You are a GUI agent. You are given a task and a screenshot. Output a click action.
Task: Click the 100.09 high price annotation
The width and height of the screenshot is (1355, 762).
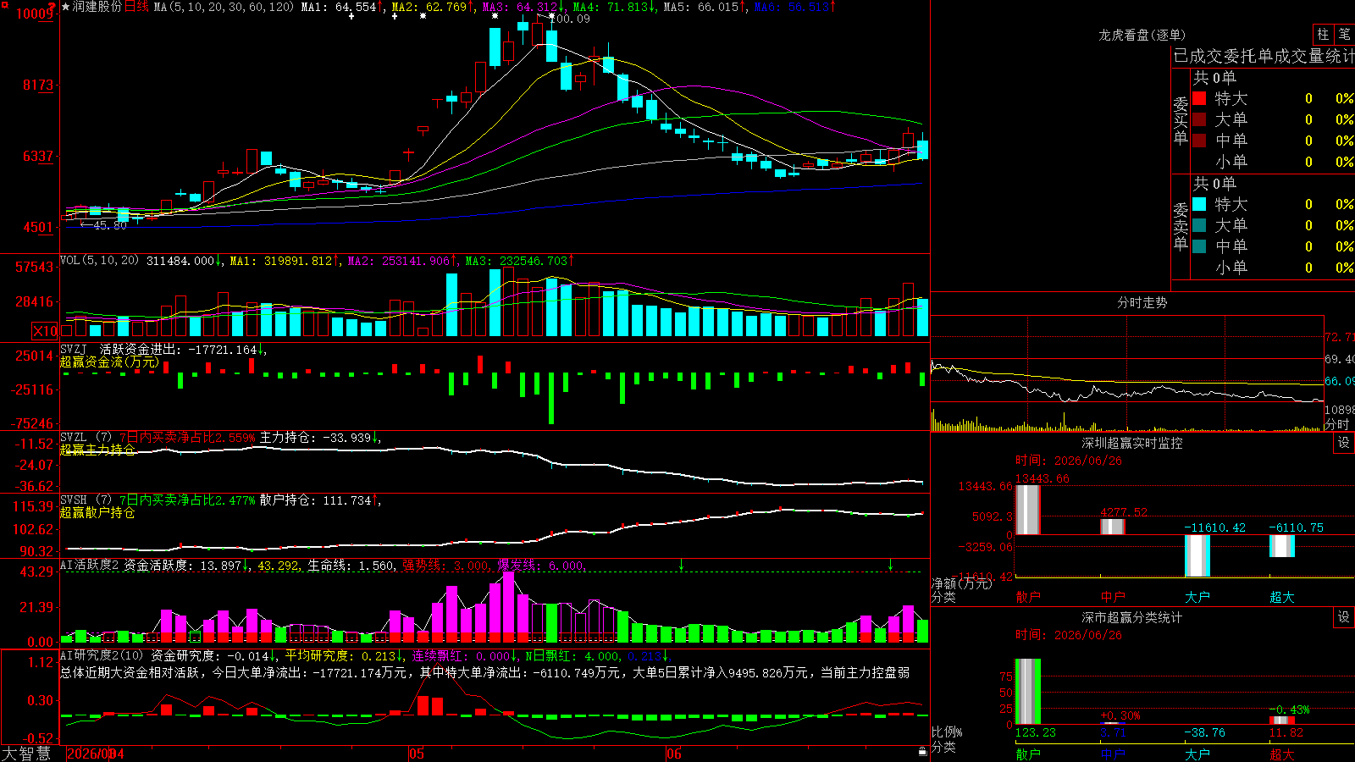coord(569,19)
